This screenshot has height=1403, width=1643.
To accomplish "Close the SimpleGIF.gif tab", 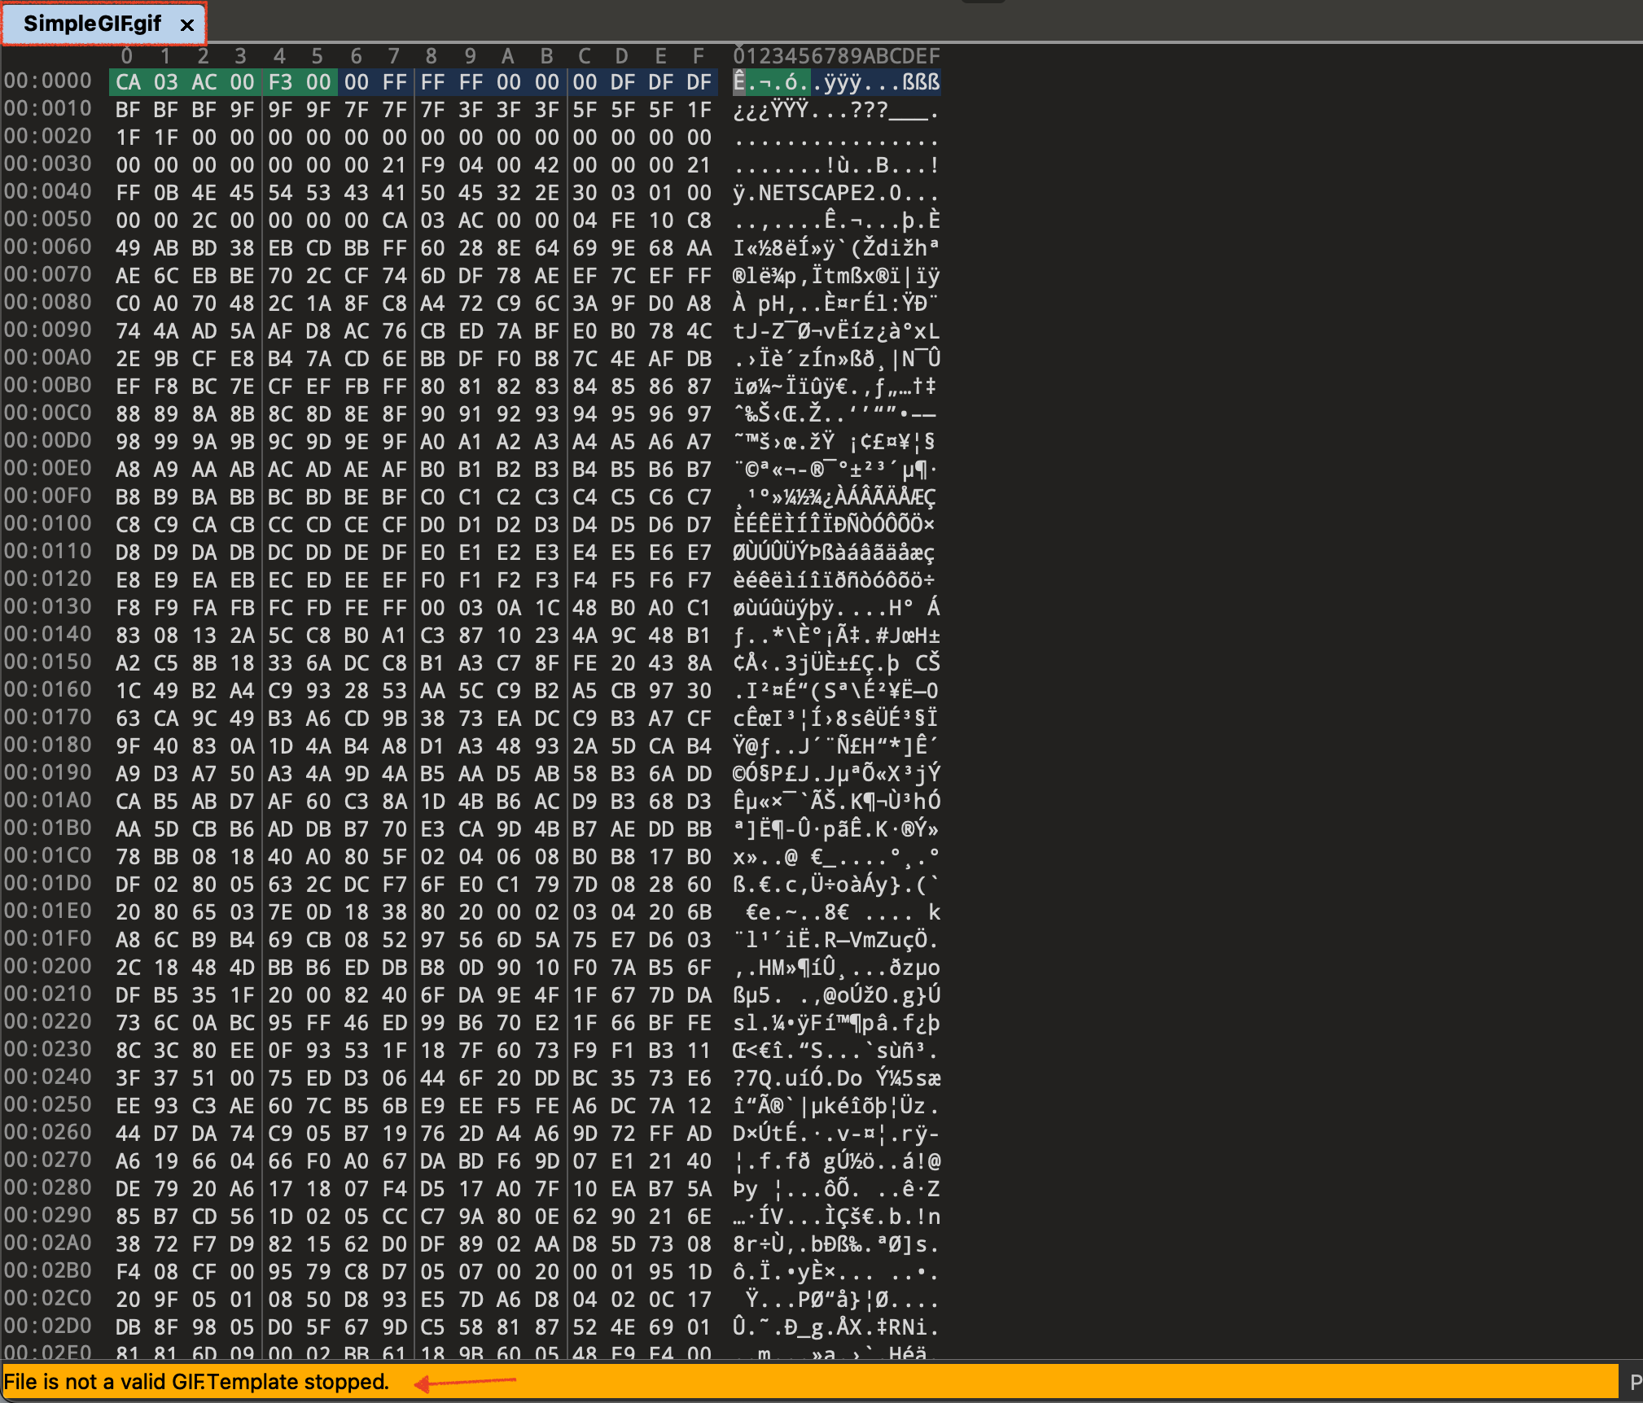I will (x=187, y=24).
